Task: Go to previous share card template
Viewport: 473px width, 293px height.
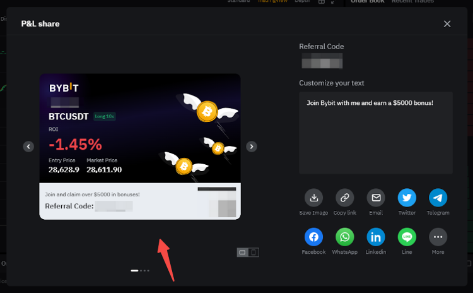Action: 28,146
